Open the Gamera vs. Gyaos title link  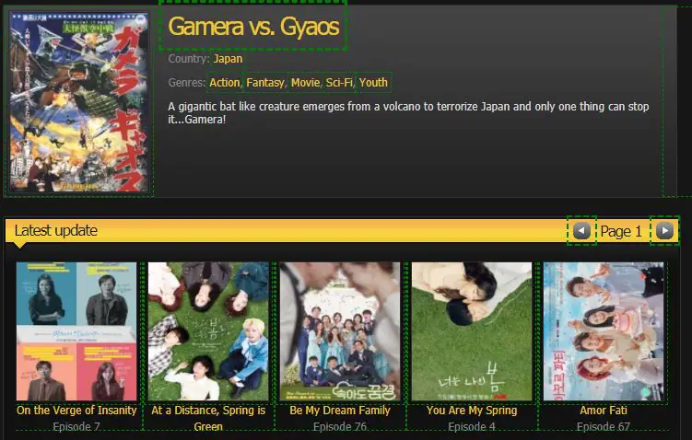pos(253,27)
